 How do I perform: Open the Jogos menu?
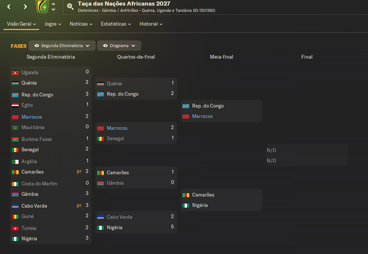(x=53, y=24)
